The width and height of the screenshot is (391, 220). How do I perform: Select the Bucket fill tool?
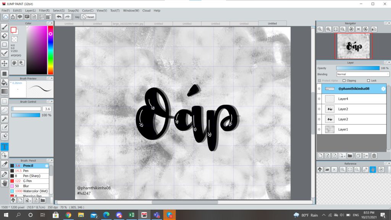tap(5, 82)
